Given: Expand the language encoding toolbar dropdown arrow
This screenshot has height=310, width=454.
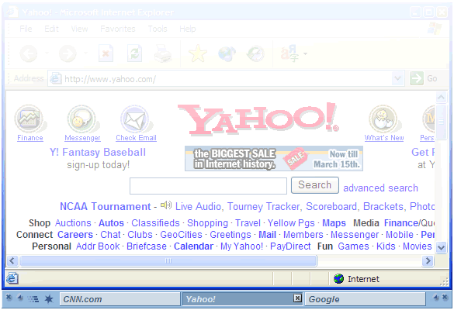Looking at the screenshot, I should pyautogui.click(x=305, y=53).
